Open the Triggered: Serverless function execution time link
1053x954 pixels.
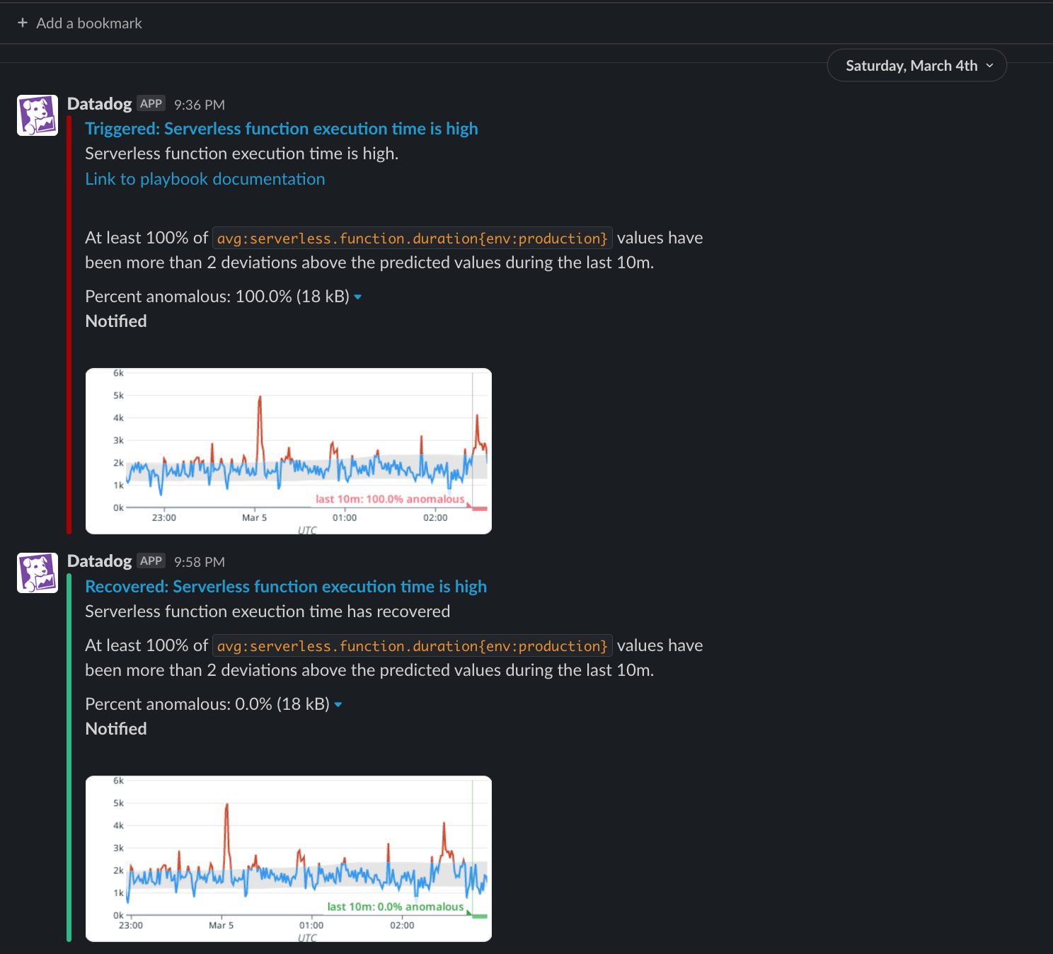pyautogui.click(x=282, y=129)
